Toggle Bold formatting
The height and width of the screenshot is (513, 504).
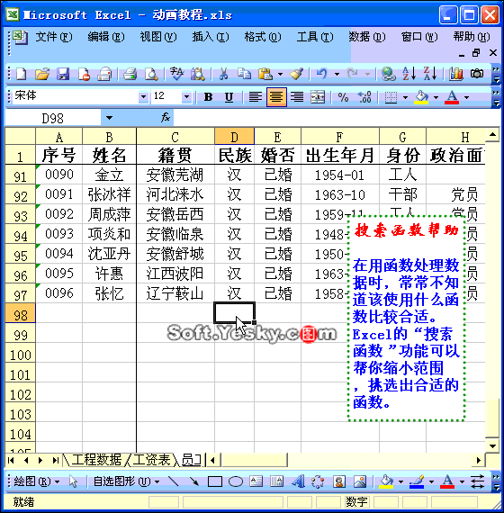[x=208, y=97]
